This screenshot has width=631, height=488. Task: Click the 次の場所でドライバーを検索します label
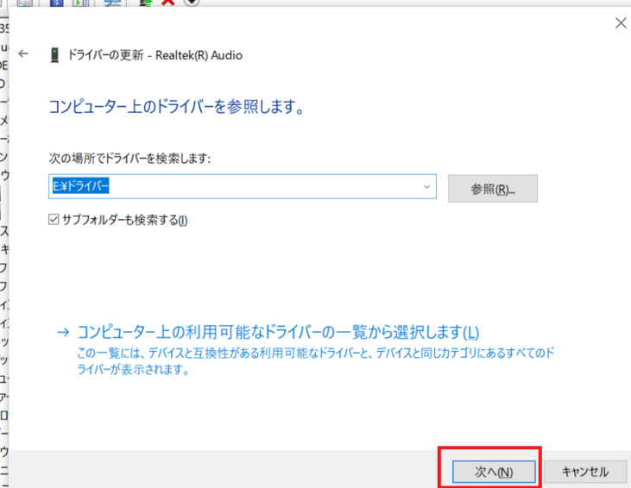click(x=130, y=159)
